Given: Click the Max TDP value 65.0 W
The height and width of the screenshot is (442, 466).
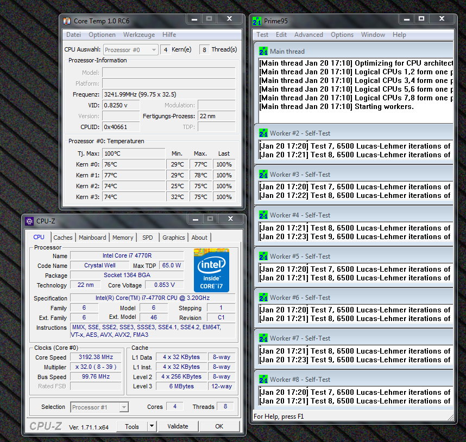Looking at the screenshot, I should (172, 265).
